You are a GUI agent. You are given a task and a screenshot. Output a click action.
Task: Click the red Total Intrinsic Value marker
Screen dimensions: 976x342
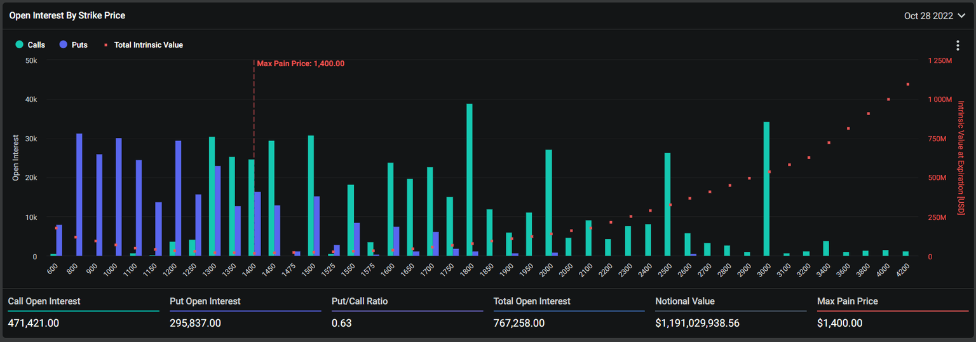[x=107, y=45]
